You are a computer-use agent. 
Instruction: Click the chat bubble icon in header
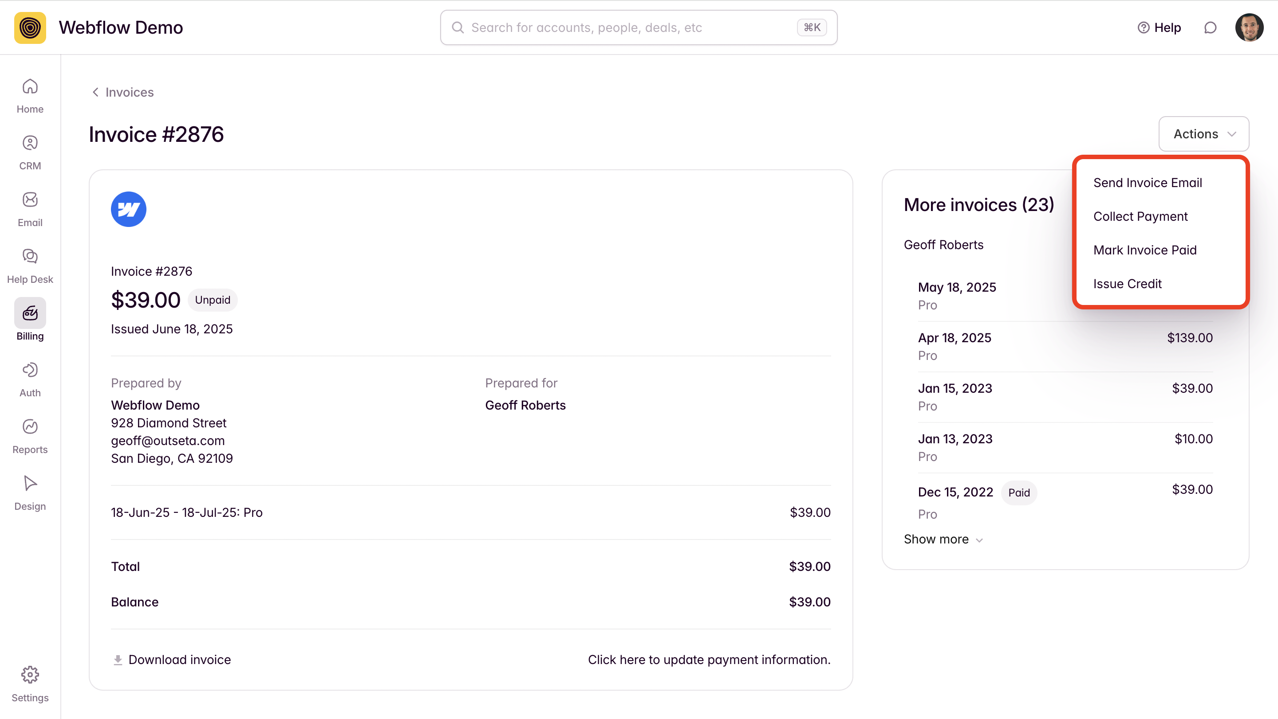pos(1210,28)
